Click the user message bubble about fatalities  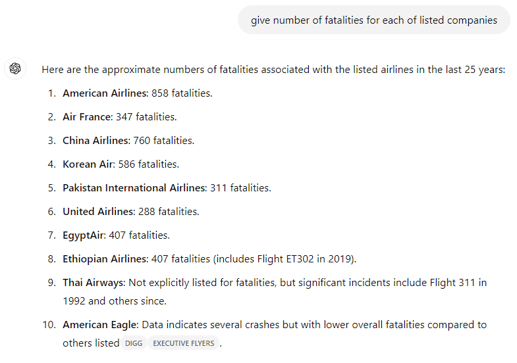pyautogui.click(x=374, y=20)
